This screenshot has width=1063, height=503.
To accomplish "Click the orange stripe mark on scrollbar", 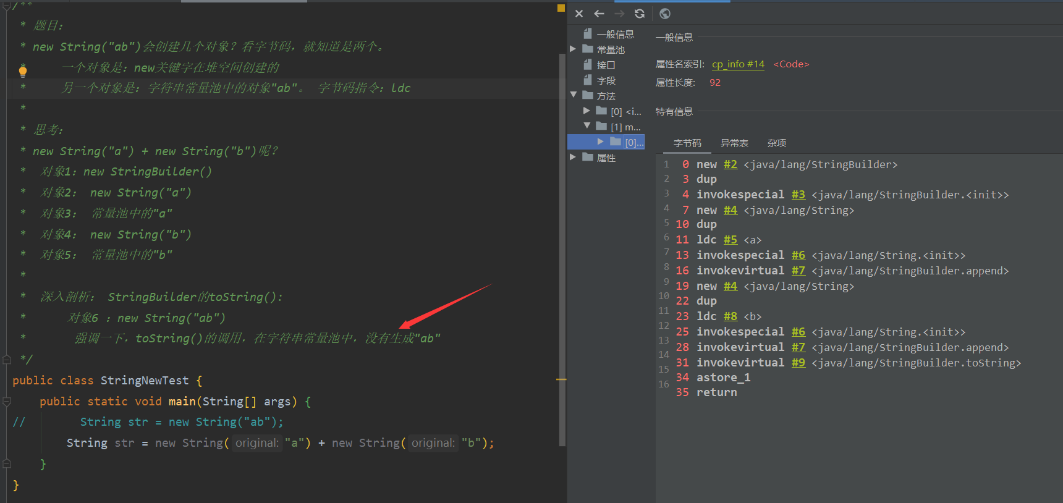I will point(561,379).
